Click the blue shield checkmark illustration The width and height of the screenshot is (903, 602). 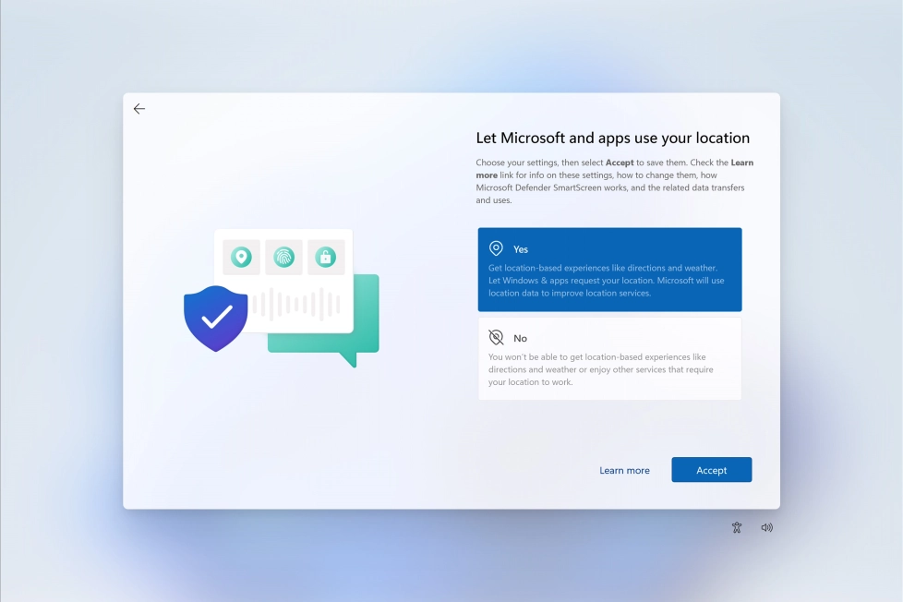pos(216,318)
